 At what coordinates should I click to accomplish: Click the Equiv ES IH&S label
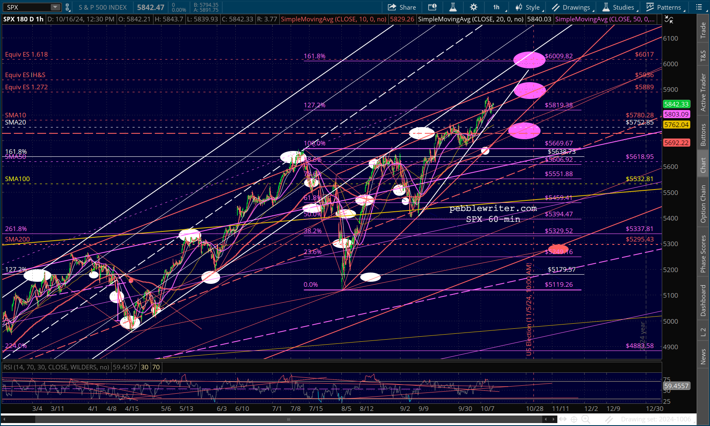[25, 75]
